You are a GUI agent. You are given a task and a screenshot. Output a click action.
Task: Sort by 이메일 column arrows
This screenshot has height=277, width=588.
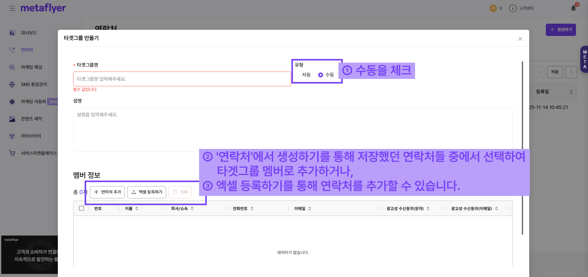(310, 209)
